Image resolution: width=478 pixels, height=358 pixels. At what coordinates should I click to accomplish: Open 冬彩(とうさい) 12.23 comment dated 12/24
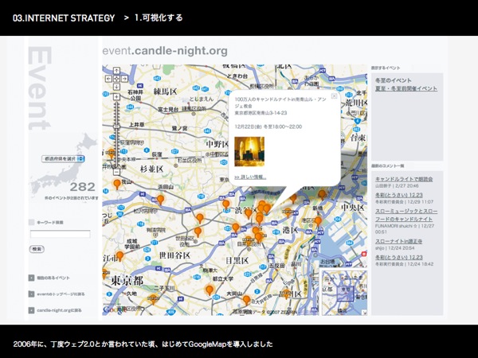click(x=399, y=258)
